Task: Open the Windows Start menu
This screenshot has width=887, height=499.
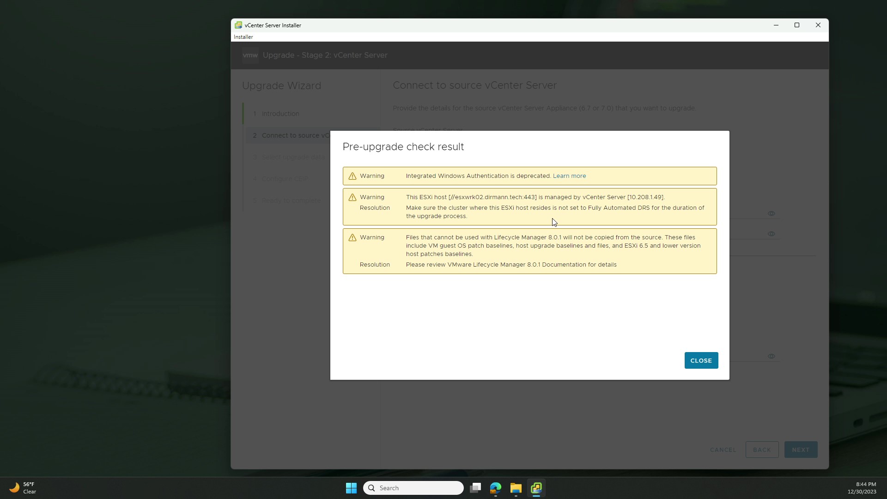Action: pyautogui.click(x=351, y=488)
